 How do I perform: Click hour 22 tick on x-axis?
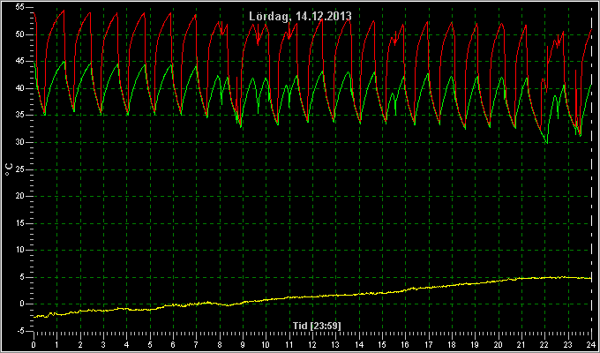coord(545,344)
